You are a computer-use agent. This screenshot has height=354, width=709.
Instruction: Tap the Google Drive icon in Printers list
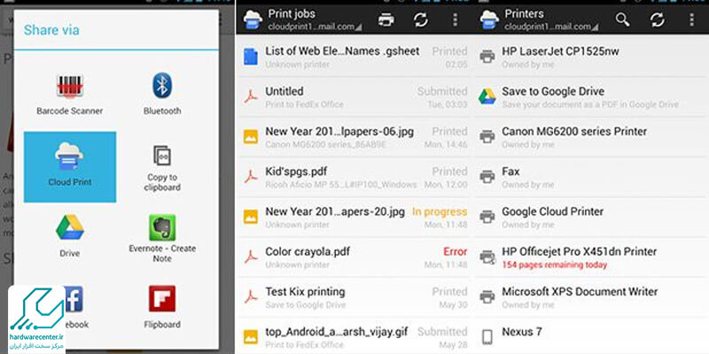coord(487,96)
